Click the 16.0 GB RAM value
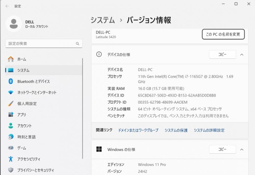255x175 pixels. pos(161,89)
